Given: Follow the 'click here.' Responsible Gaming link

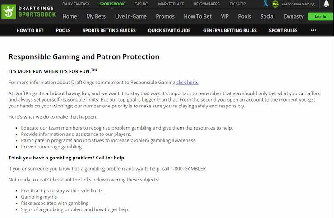Looking at the screenshot, I should (x=187, y=83).
